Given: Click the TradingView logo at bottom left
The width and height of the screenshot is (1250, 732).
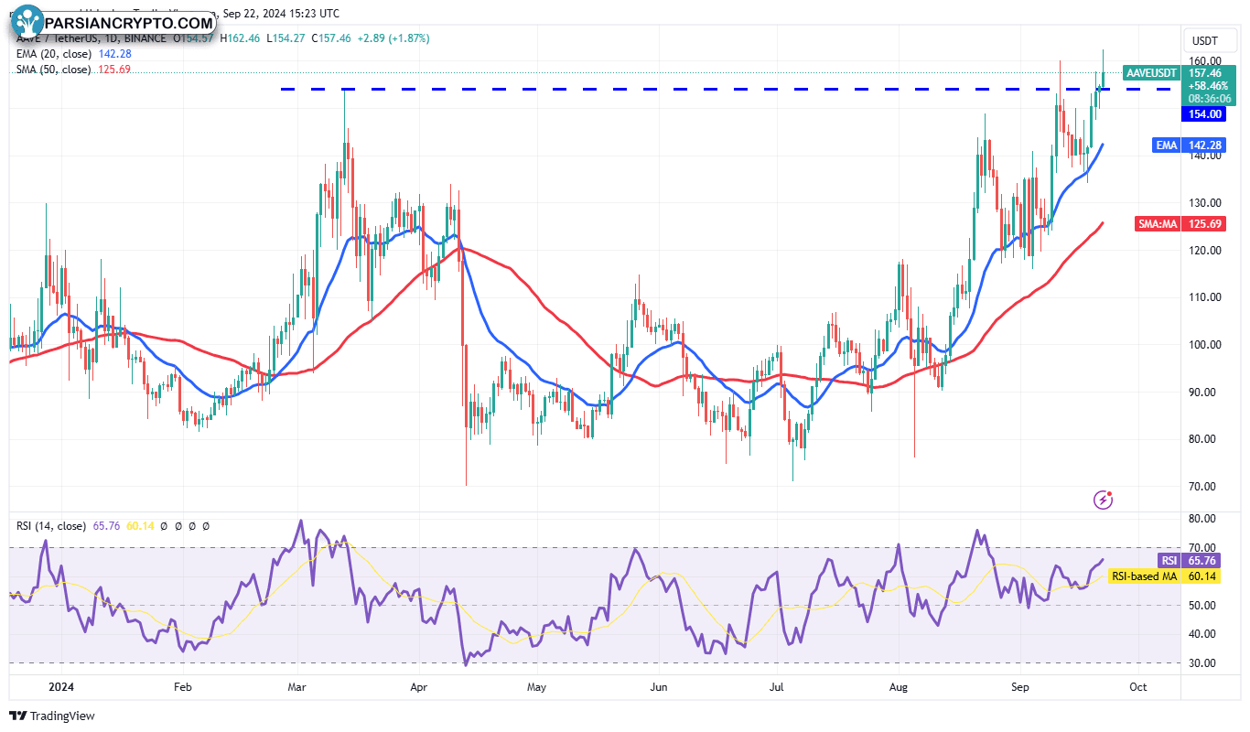Looking at the screenshot, I should pos(50,717).
